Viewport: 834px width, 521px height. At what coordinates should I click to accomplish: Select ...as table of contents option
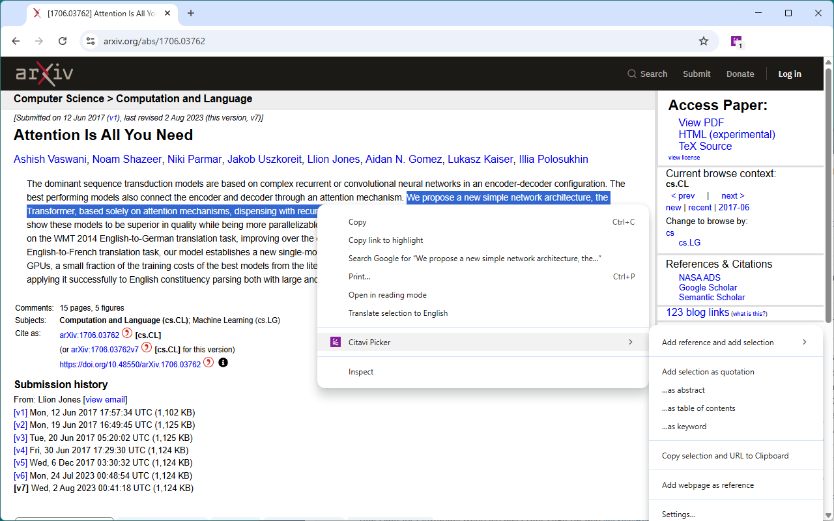click(x=736, y=408)
